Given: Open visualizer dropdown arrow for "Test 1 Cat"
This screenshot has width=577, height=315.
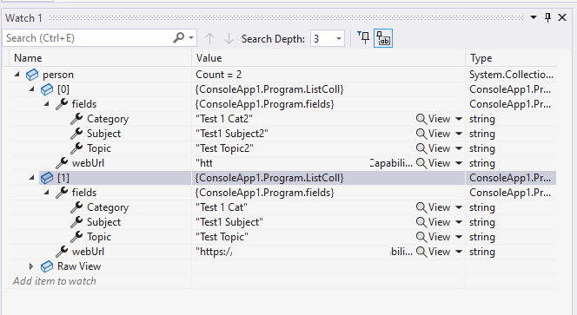Looking at the screenshot, I should (459, 207).
